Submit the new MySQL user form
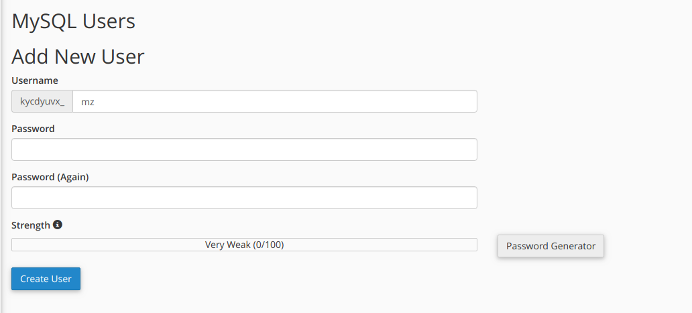692x313 pixels. [x=46, y=279]
